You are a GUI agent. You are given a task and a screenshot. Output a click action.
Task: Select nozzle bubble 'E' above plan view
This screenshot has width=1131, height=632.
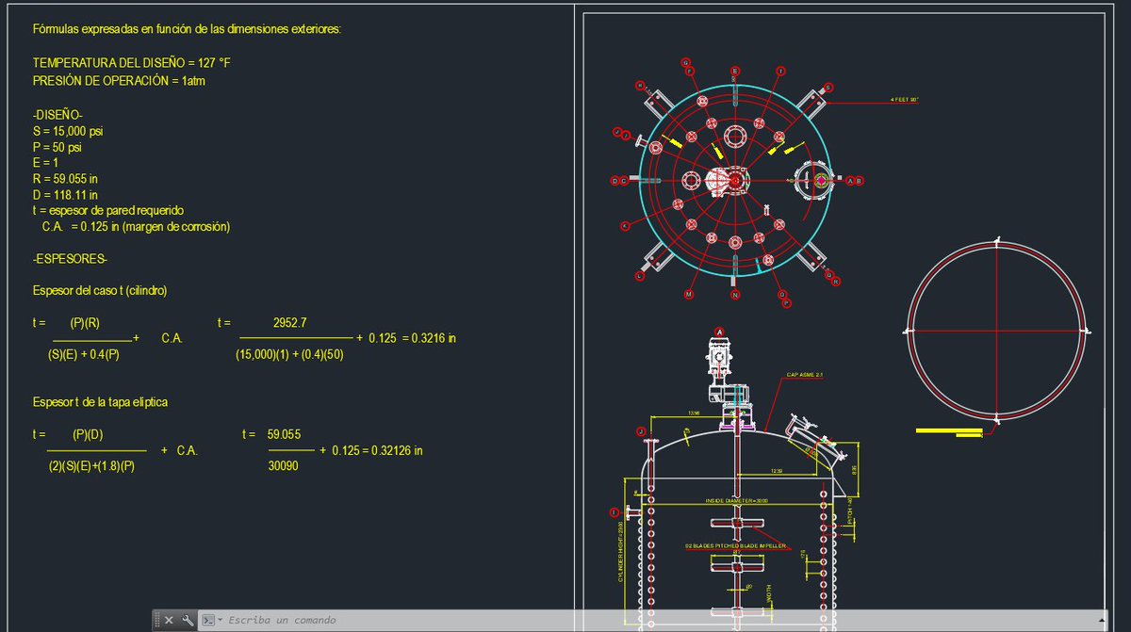735,71
